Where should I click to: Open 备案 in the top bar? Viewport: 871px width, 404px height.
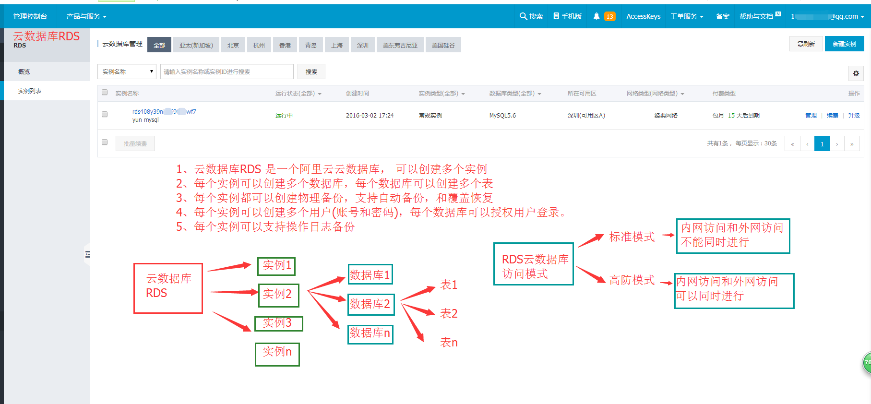point(723,16)
